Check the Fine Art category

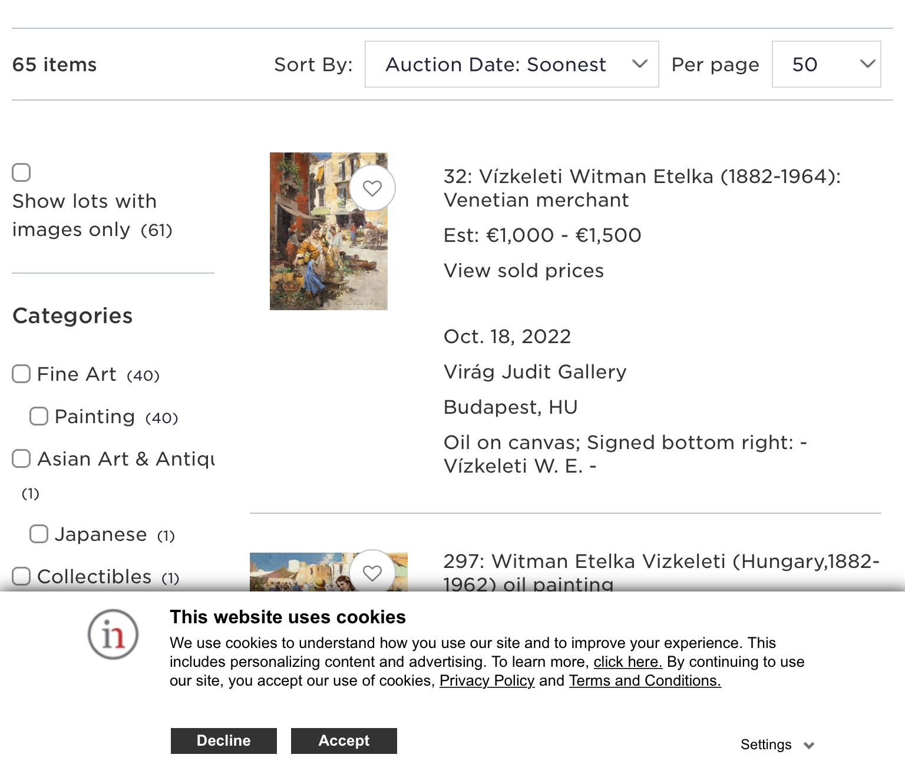click(22, 374)
